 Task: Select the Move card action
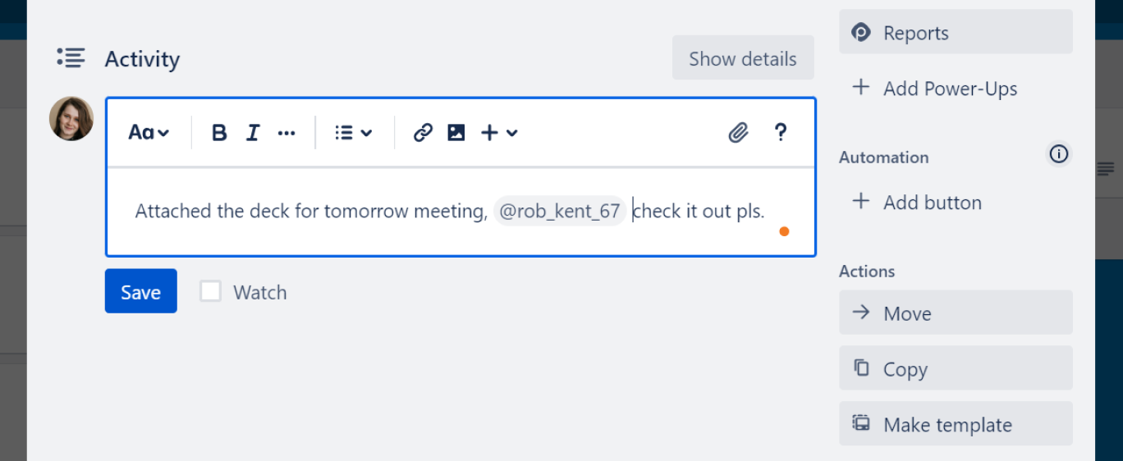tap(956, 313)
